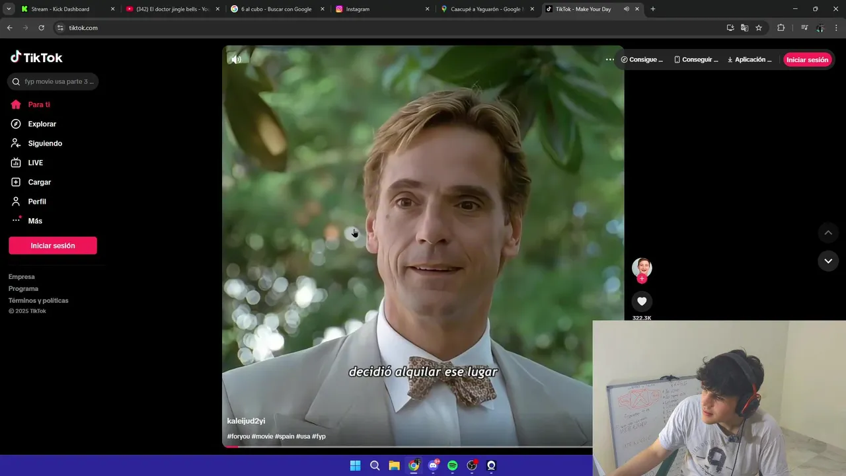
Task: Toggle the video sound speaker icon
Action: click(236, 59)
